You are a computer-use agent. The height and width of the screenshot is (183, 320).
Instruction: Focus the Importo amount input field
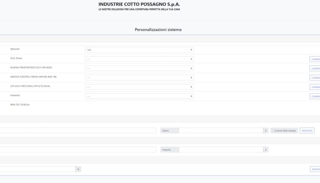(x=221, y=150)
